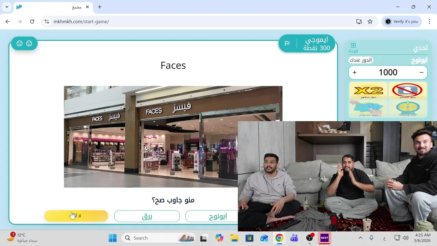Click the site information icon in address bar
This screenshot has width=437, height=246.
pos(47,22)
